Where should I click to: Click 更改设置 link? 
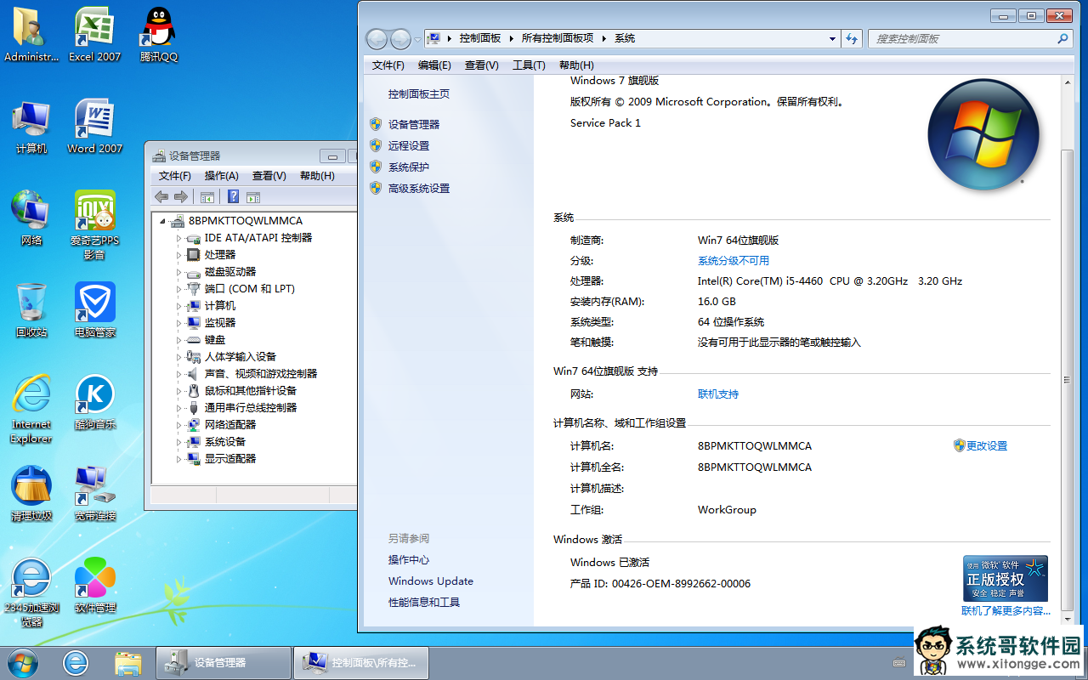tap(987, 445)
